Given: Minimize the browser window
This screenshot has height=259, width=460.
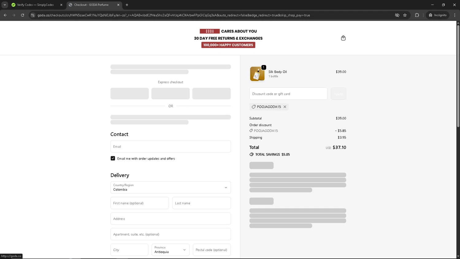Looking at the screenshot, I should (432, 5).
